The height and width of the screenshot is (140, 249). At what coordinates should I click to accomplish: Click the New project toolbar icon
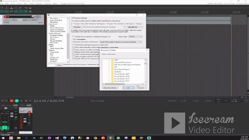tap(2, 8)
